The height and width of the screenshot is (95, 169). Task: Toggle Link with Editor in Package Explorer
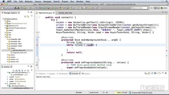(28, 16)
